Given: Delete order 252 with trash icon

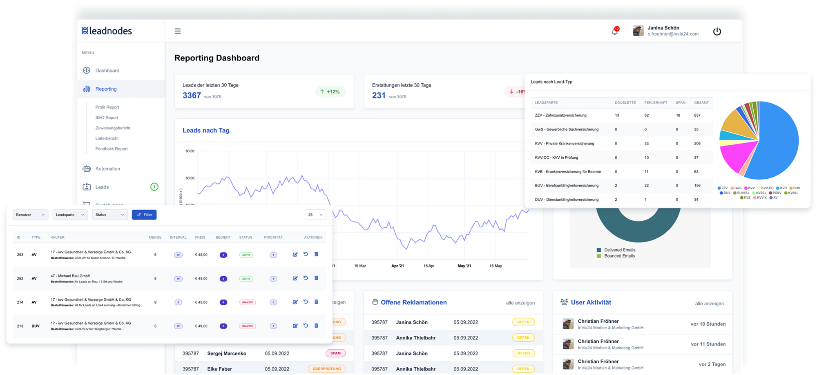Looking at the screenshot, I should coord(316,278).
